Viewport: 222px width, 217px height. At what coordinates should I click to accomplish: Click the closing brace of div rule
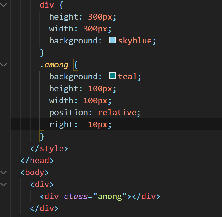(x=42, y=53)
